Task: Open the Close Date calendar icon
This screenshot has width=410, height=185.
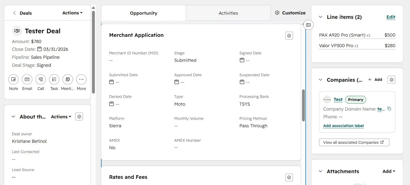Action: click(40, 49)
